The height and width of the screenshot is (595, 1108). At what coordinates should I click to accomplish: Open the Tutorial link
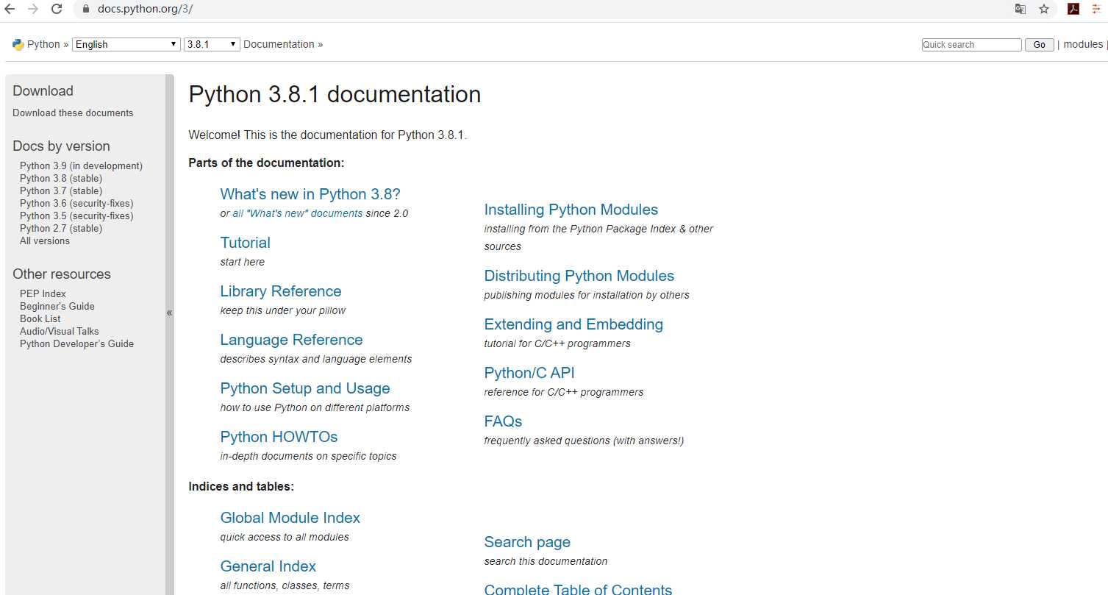click(246, 243)
